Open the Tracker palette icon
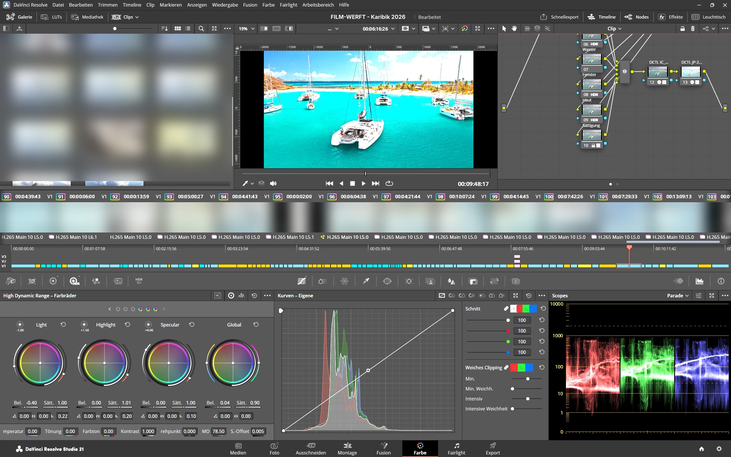 click(x=409, y=281)
